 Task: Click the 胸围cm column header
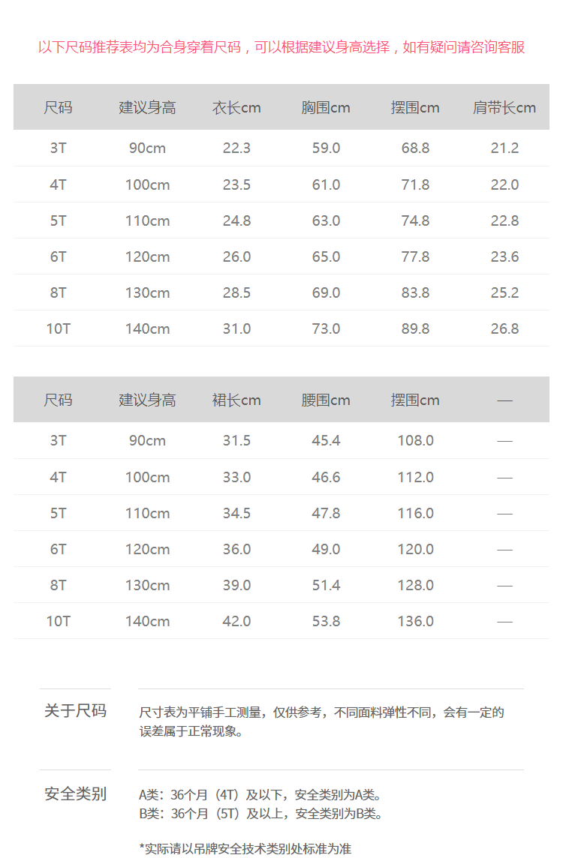coord(326,108)
